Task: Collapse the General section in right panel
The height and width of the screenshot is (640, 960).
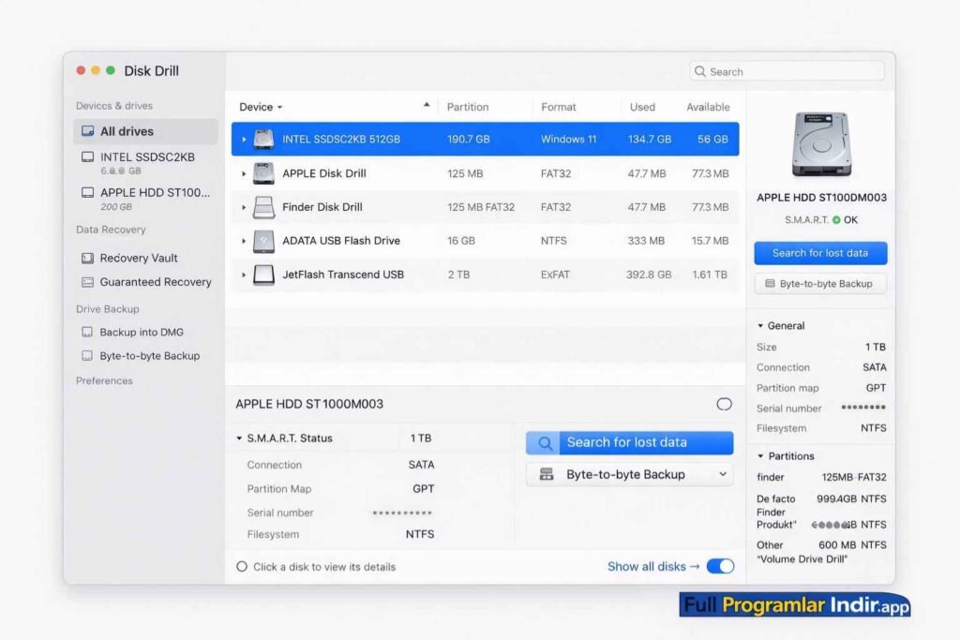Action: click(760, 326)
